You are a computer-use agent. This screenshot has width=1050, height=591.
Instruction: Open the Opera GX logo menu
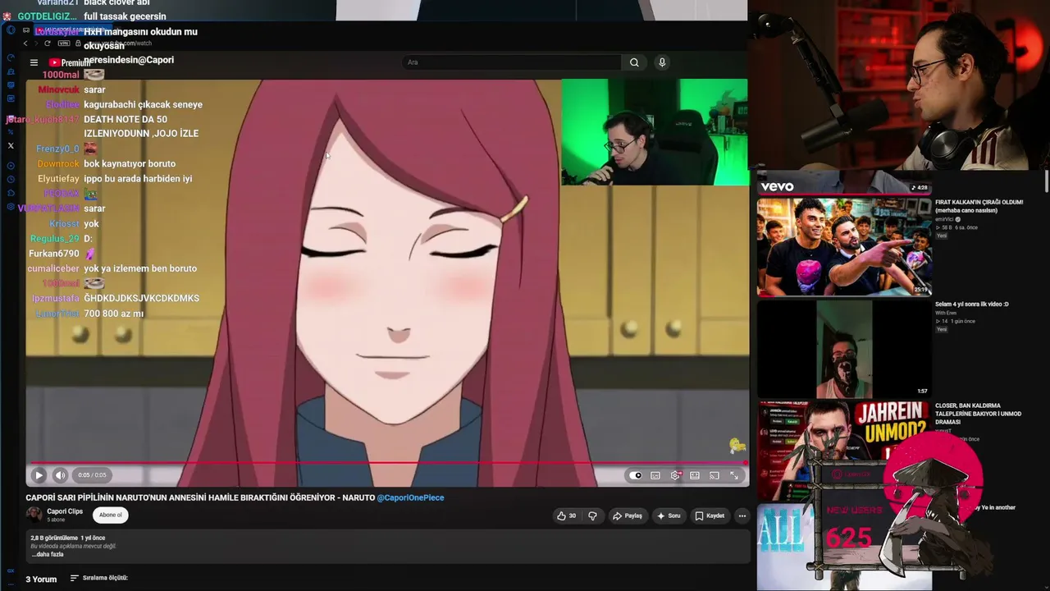coord(11,30)
